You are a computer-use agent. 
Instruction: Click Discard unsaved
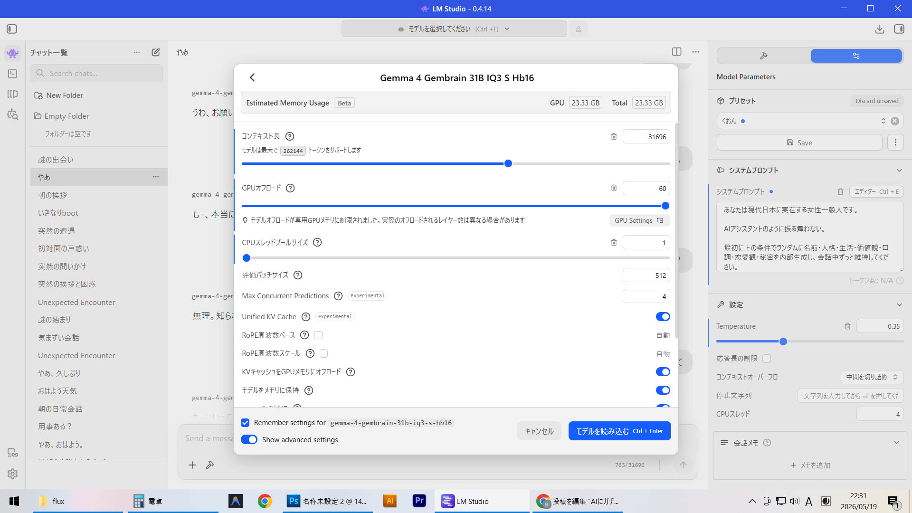877,101
